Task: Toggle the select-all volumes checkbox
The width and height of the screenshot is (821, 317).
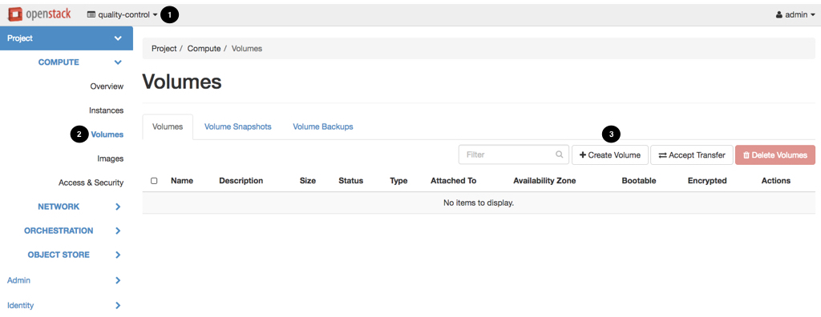Action: pyautogui.click(x=154, y=181)
